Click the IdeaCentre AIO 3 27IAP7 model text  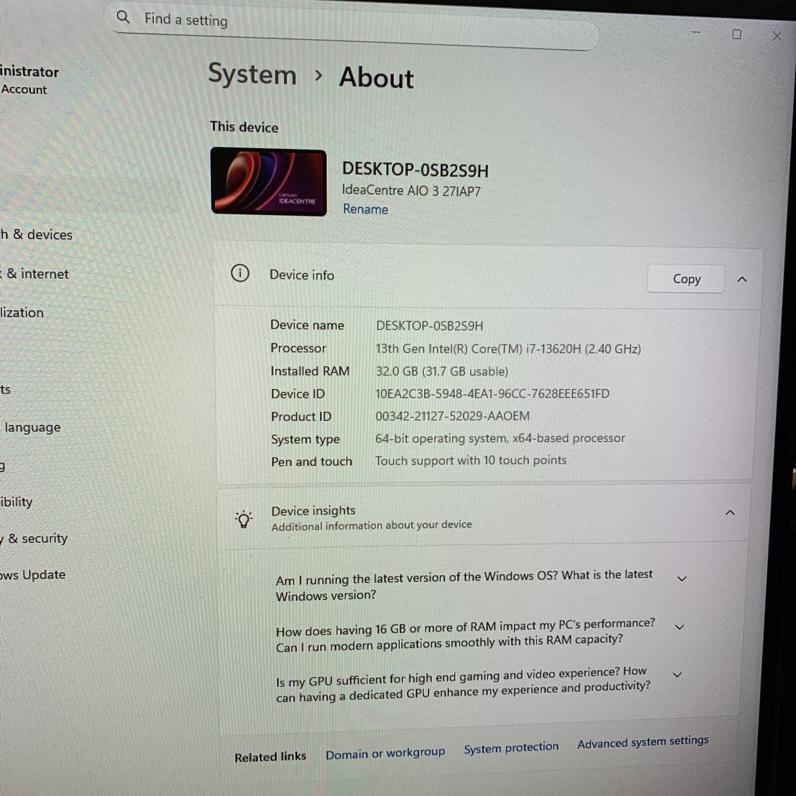click(411, 191)
